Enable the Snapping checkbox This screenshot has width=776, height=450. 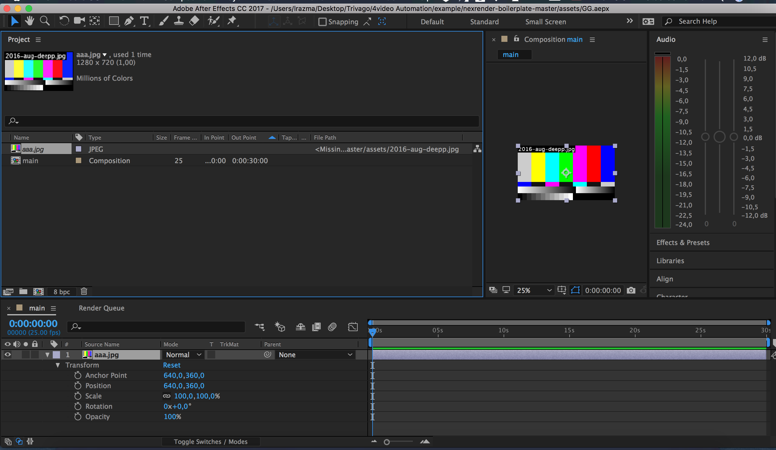point(323,22)
